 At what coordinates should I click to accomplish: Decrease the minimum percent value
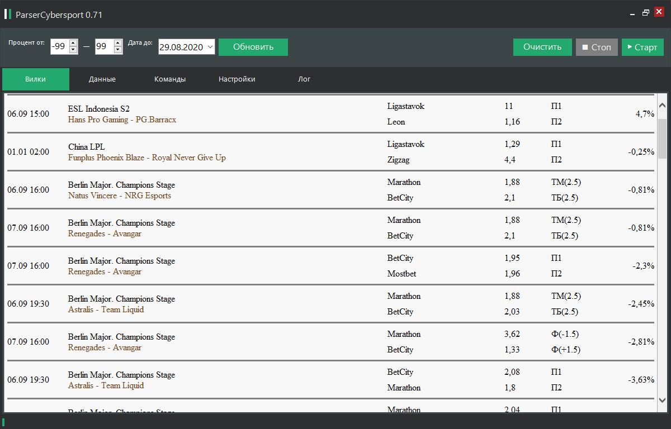pos(73,50)
